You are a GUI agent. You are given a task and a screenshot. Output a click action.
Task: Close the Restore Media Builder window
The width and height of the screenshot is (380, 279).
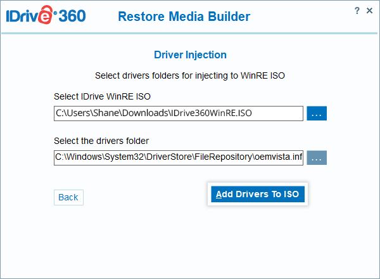369,11
